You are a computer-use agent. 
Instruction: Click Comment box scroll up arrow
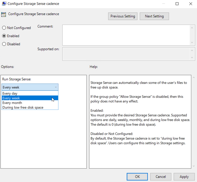(x=192, y=28)
